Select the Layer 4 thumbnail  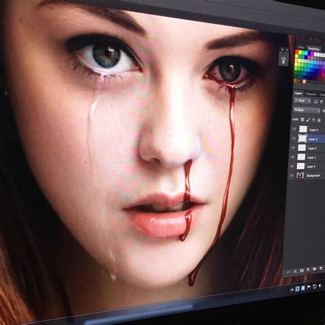pyautogui.click(x=303, y=129)
